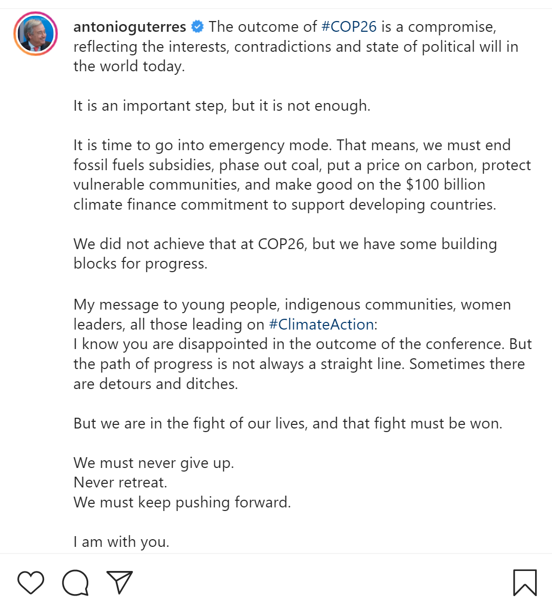Open comments via the speech bubble icon
Viewport: 552px width, 613px height.
tap(75, 583)
